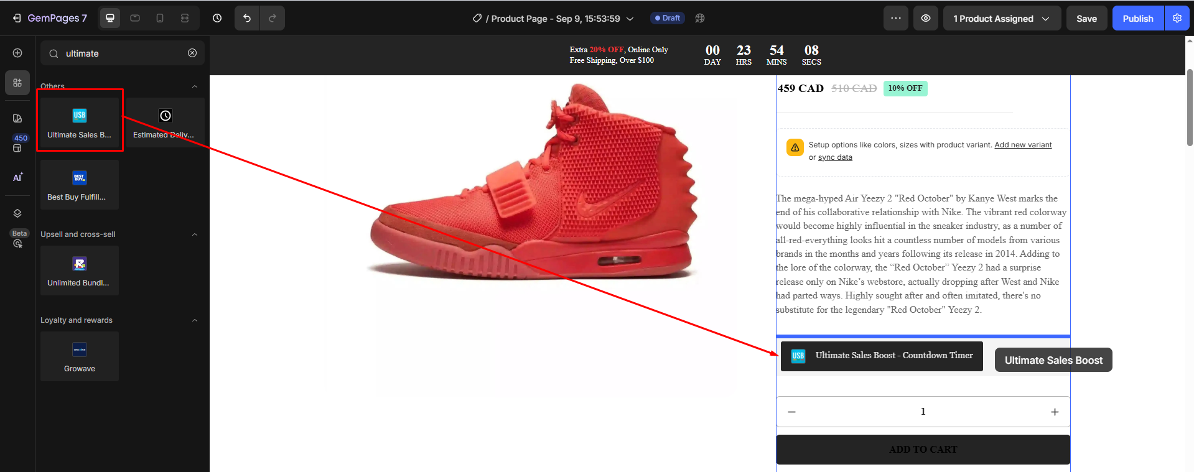The height and width of the screenshot is (472, 1194).
Task: Open the 1 Product Assigned dropdown
Action: [x=1001, y=18]
